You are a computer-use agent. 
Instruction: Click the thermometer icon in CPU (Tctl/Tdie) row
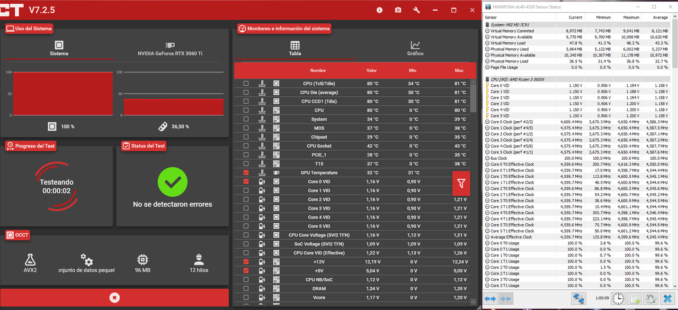[262, 84]
